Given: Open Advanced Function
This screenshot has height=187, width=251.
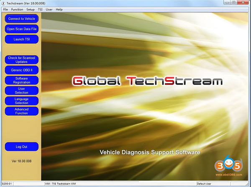Looking at the screenshot, I should [x=22, y=111].
